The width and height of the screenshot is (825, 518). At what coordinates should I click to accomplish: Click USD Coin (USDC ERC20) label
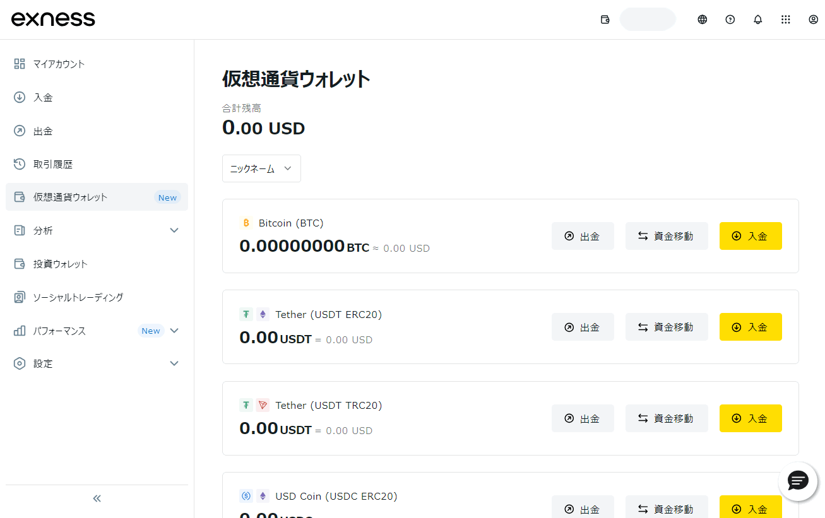click(336, 496)
